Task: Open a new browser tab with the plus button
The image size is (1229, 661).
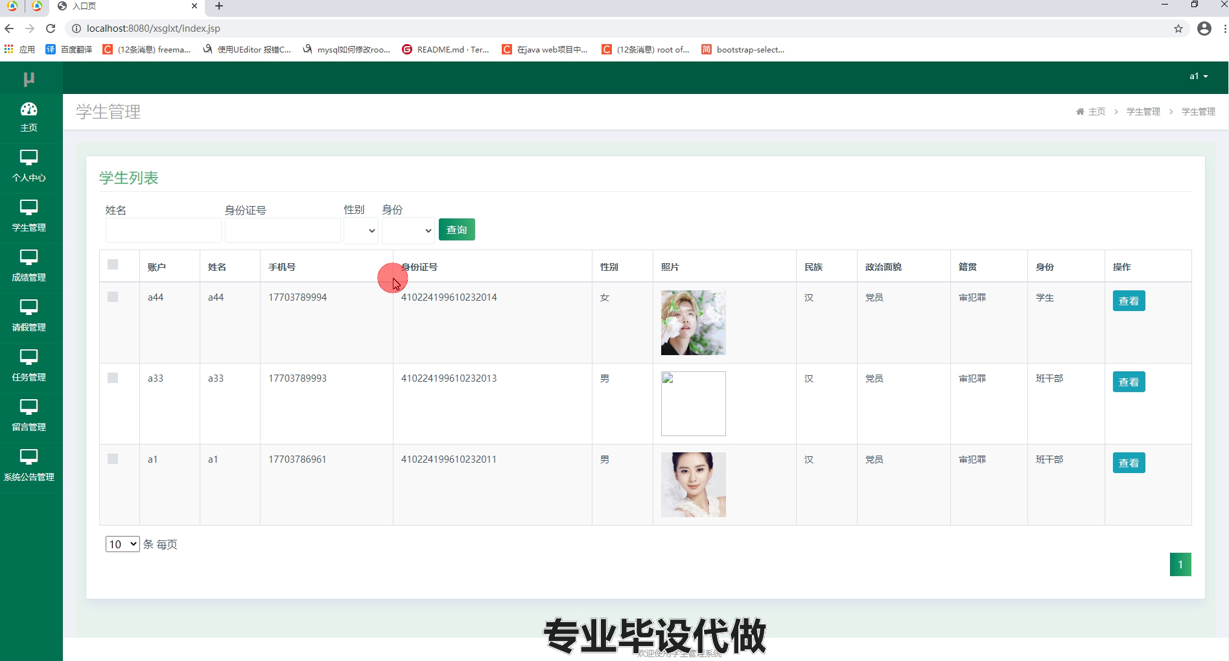Action: 219,6
